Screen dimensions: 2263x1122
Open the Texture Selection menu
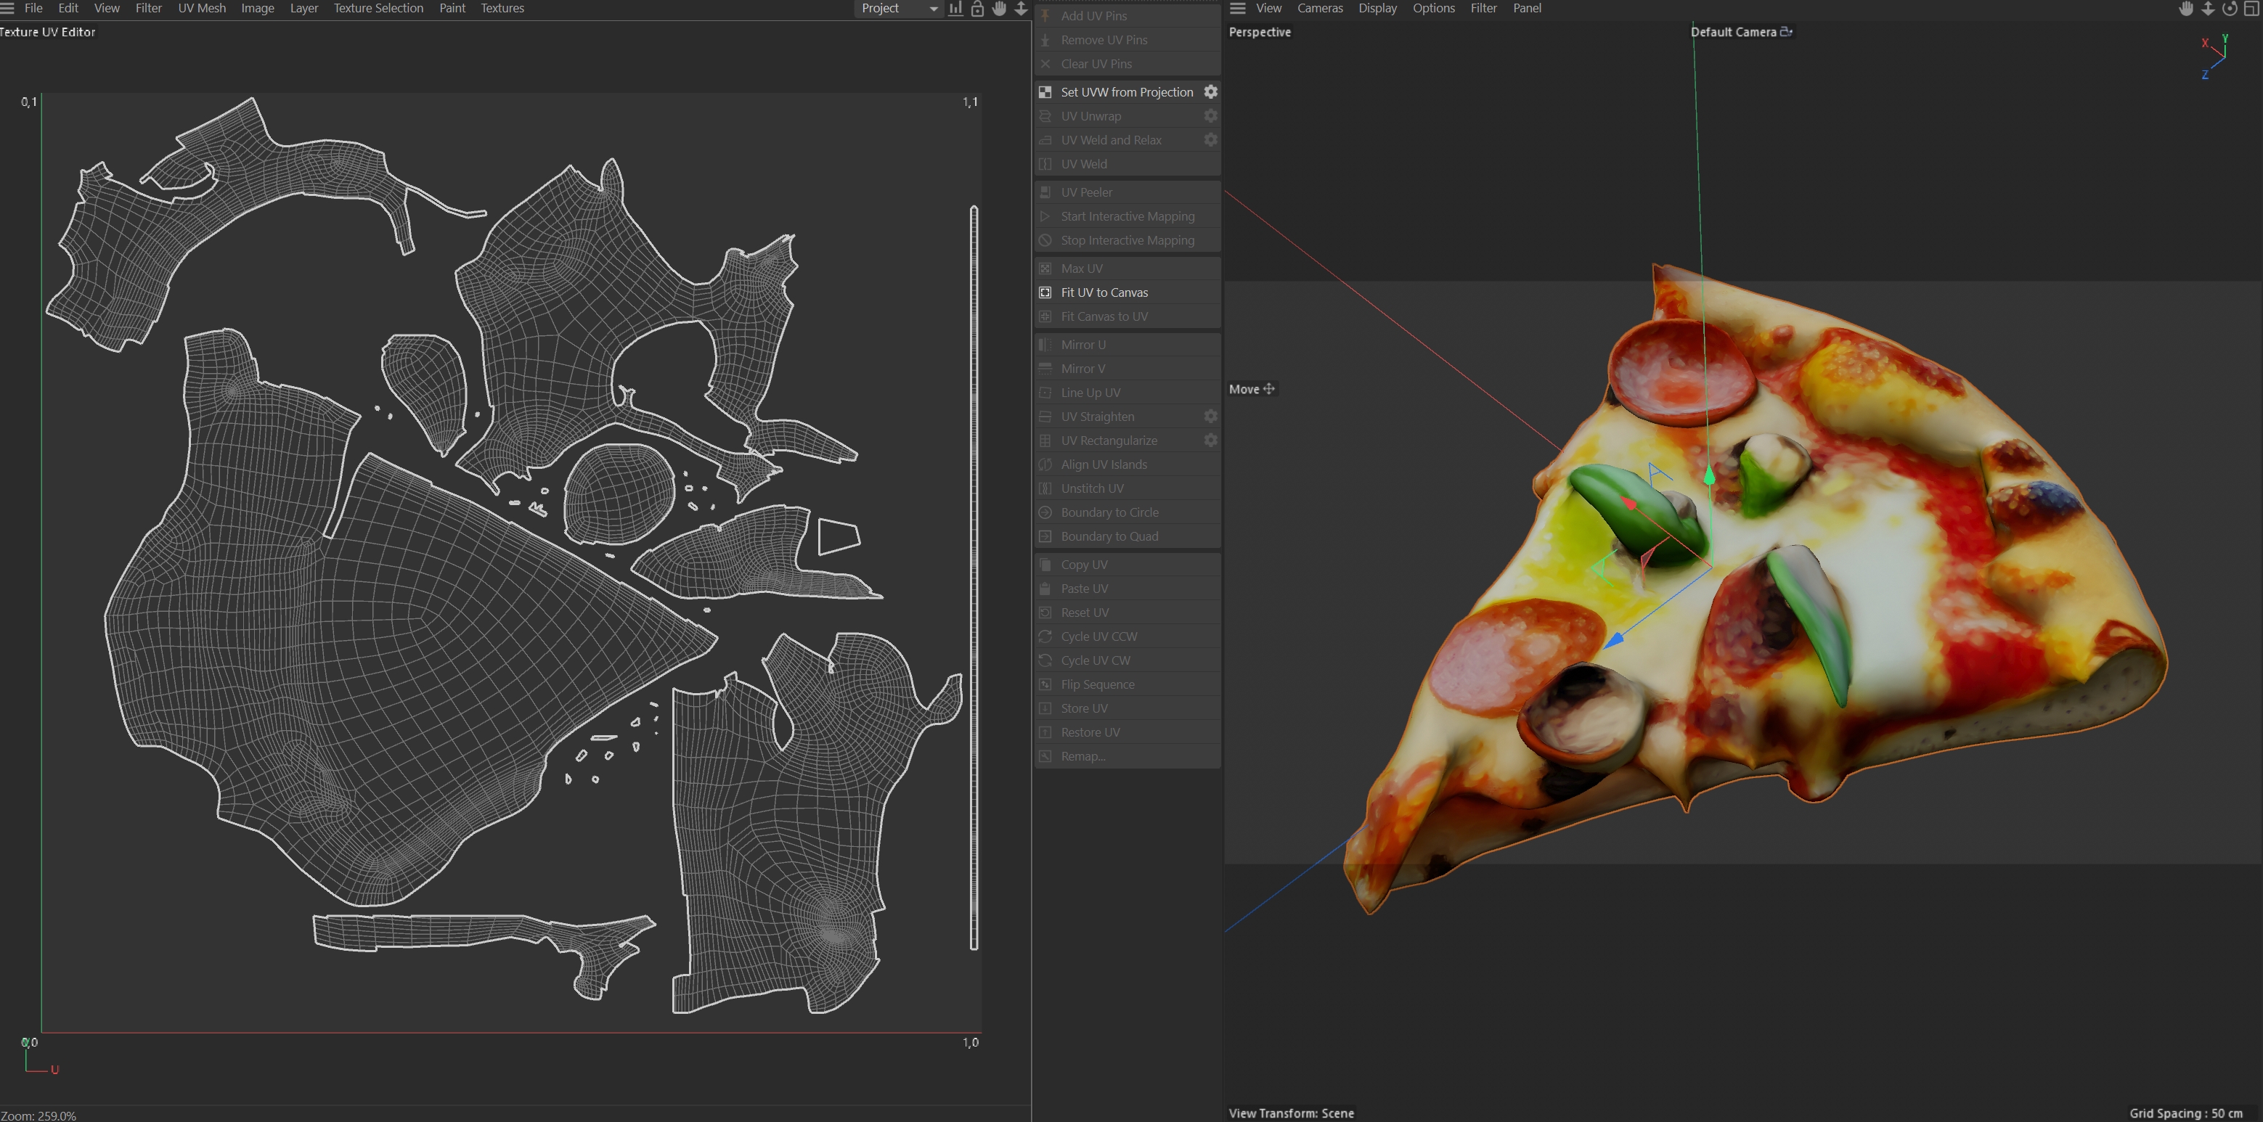click(x=378, y=8)
